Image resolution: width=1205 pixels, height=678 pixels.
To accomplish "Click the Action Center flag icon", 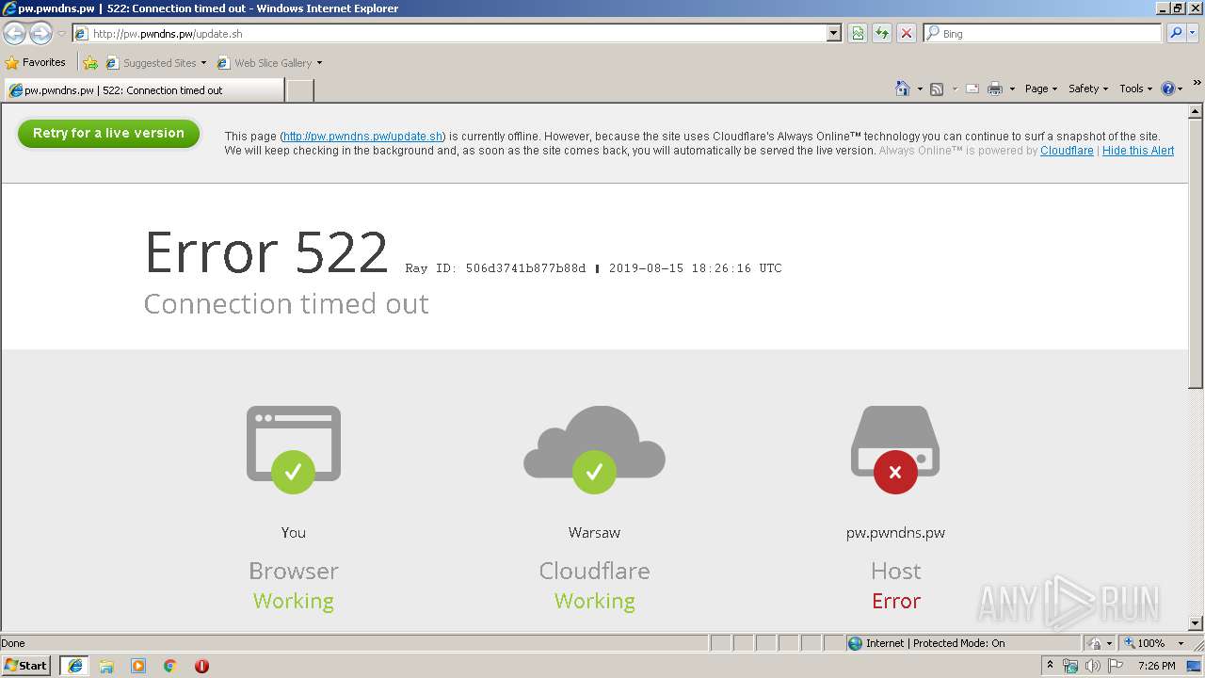I will (1116, 666).
